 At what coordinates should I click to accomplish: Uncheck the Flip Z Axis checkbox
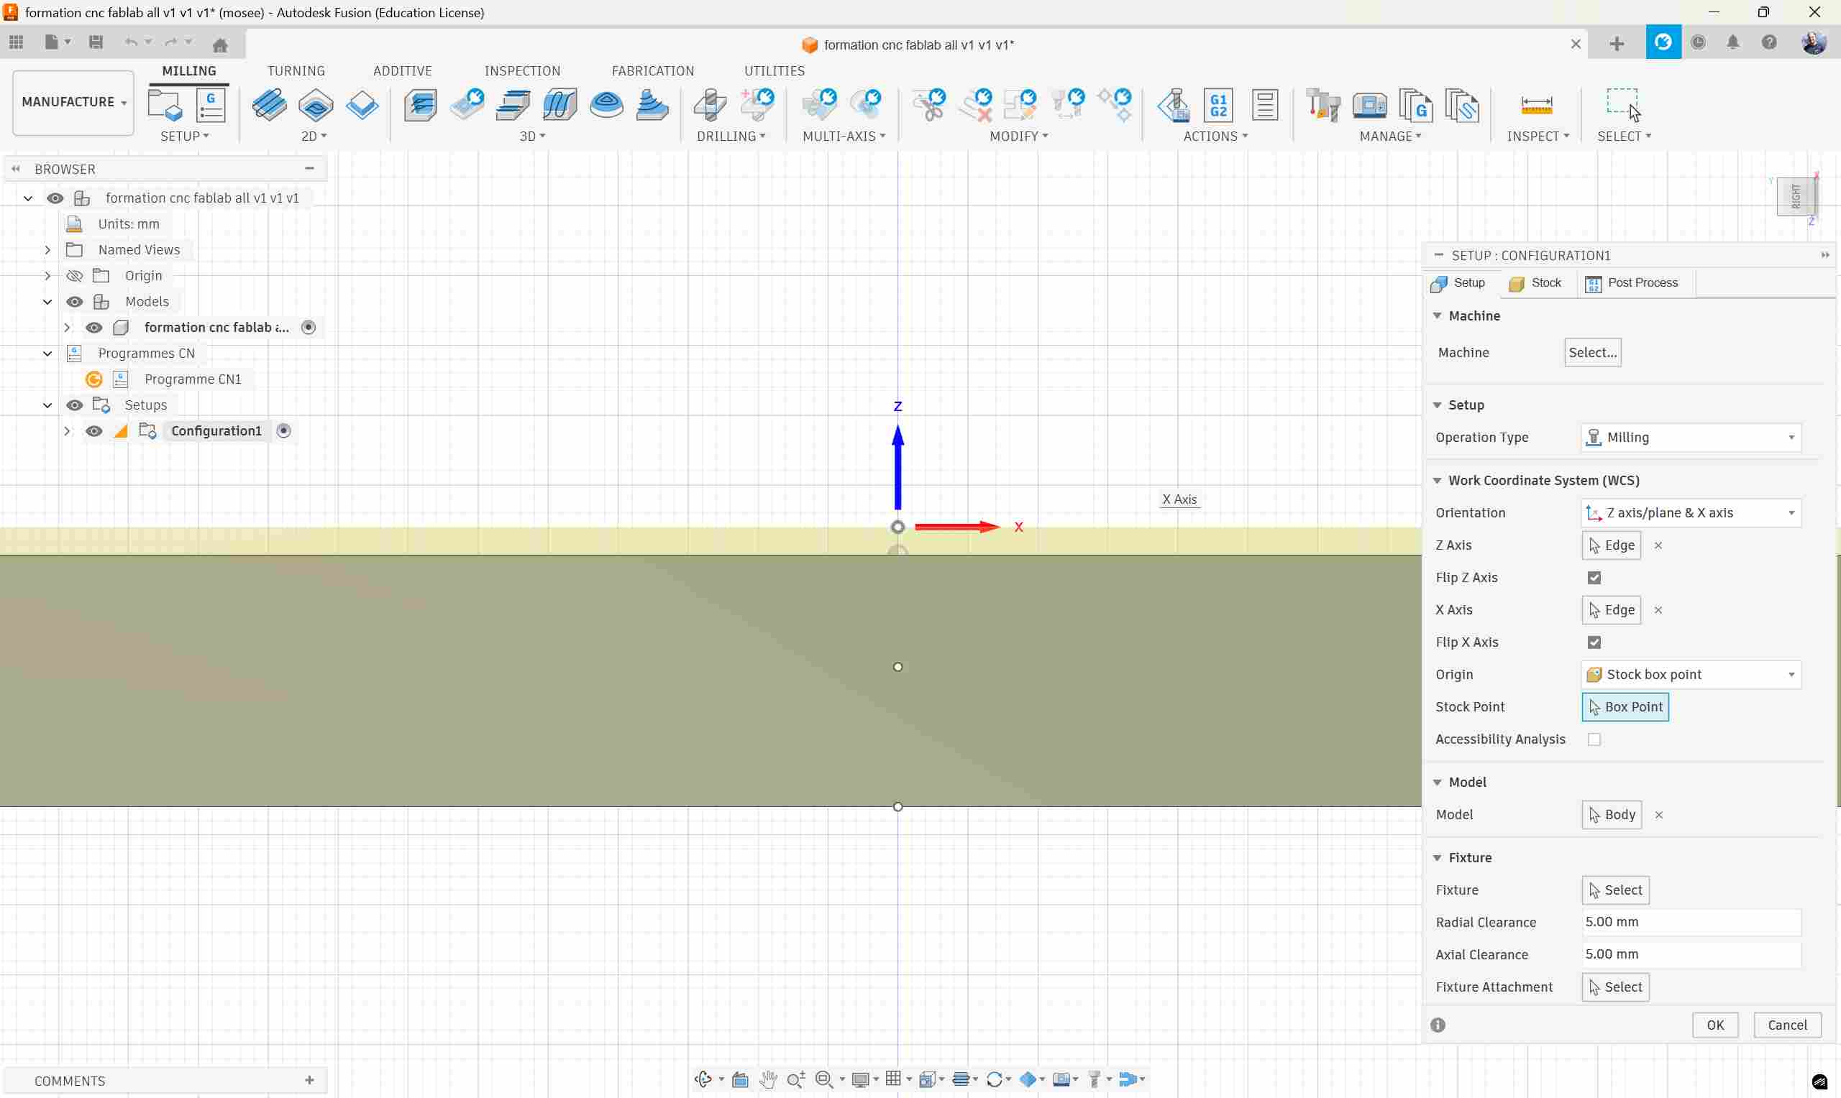pos(1594,578)
